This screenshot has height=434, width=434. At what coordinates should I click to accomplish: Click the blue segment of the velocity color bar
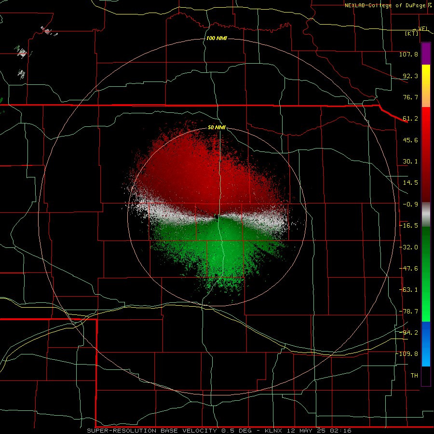pyautogui.click(x=426, y=344)
